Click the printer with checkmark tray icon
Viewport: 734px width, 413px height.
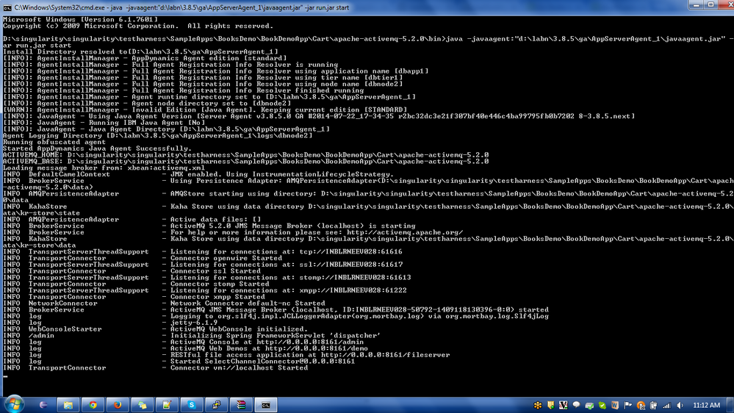[x=589, y=406]
